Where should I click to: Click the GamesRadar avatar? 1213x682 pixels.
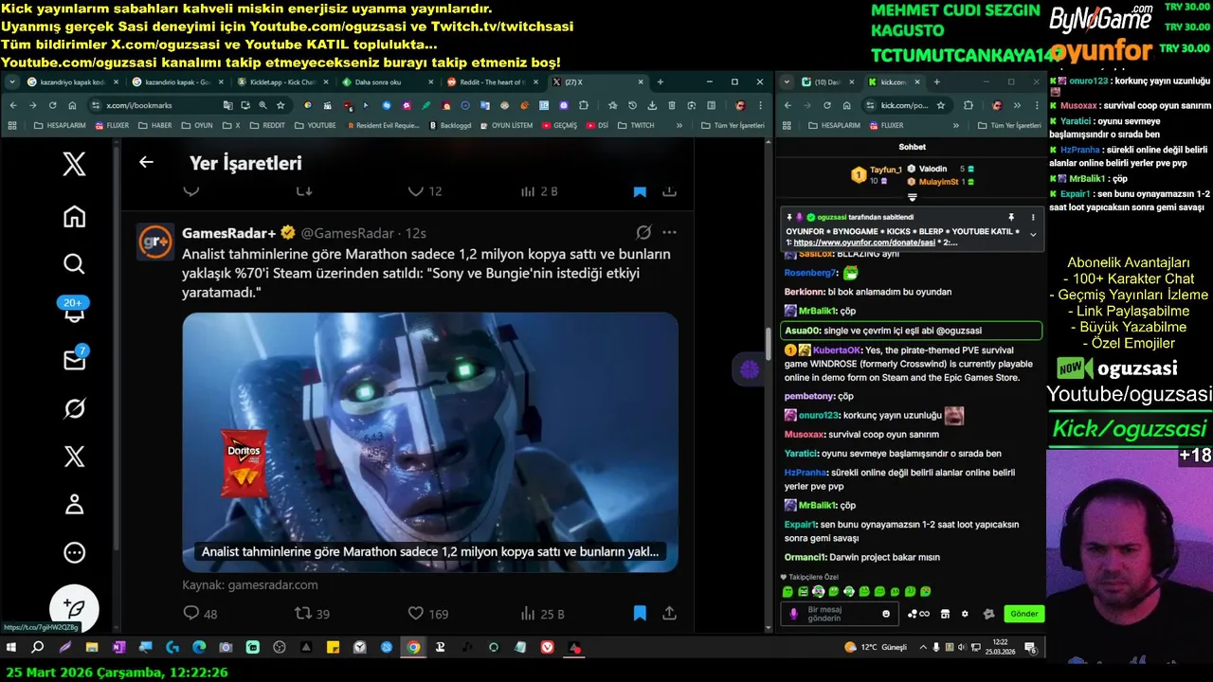(154, 242)
